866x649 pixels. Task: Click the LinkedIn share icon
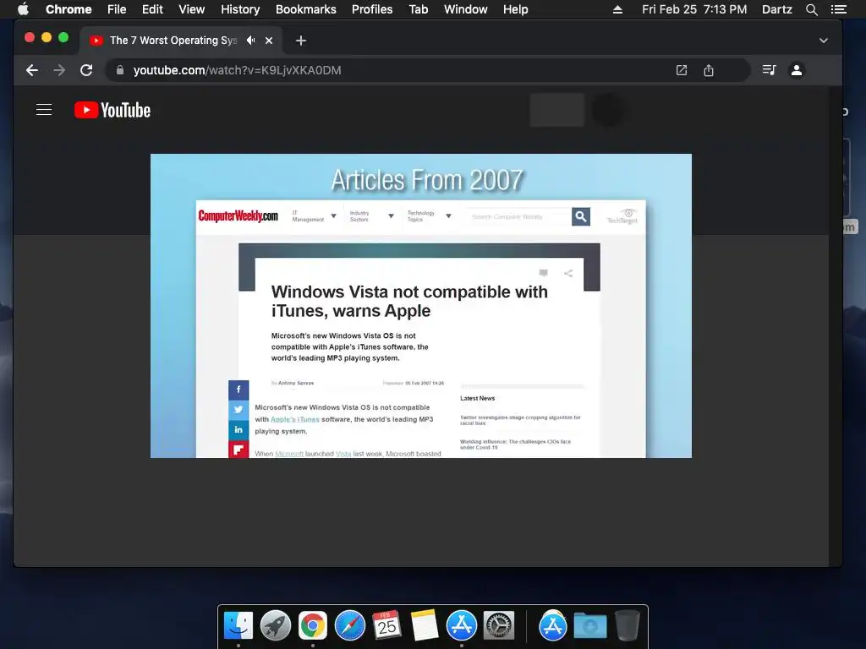pyautogui.click(x=238, y=429)
